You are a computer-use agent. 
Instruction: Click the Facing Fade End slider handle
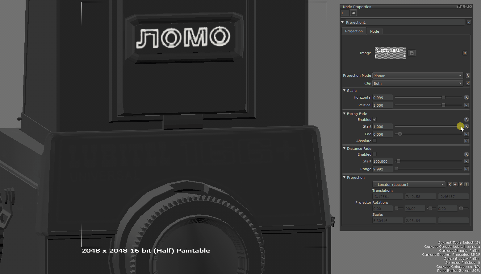pyautogui.click(x=400, y=134)
